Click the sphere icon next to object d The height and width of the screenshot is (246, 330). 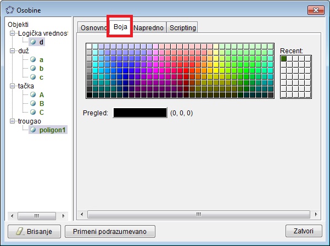pos(33,42)
